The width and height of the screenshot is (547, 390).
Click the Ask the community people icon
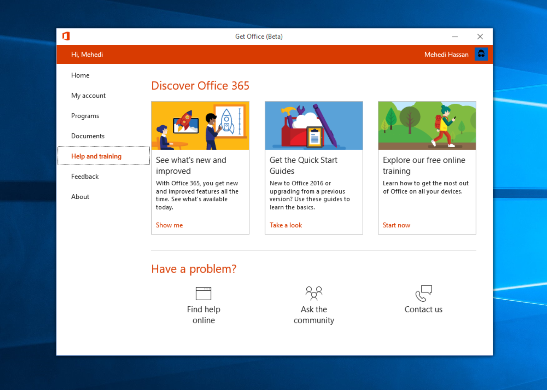[314, 293]
